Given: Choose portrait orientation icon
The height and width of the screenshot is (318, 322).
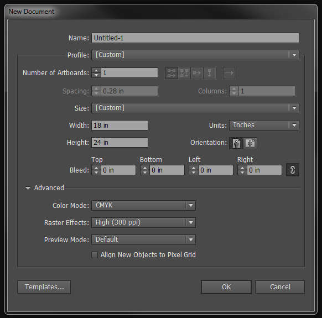Looking at the screenshot, I should coord(236,143).
